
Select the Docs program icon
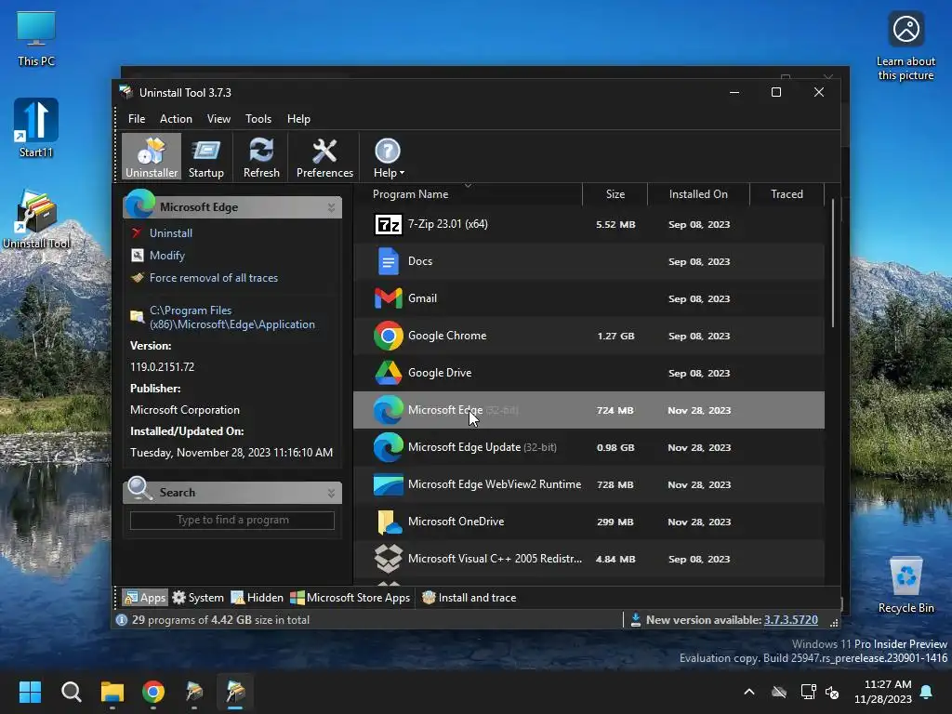coord(388,261)
